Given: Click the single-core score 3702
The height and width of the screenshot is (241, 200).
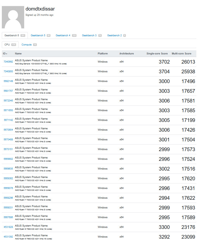Looking at the screenshot, I should (x=164, y=62).
